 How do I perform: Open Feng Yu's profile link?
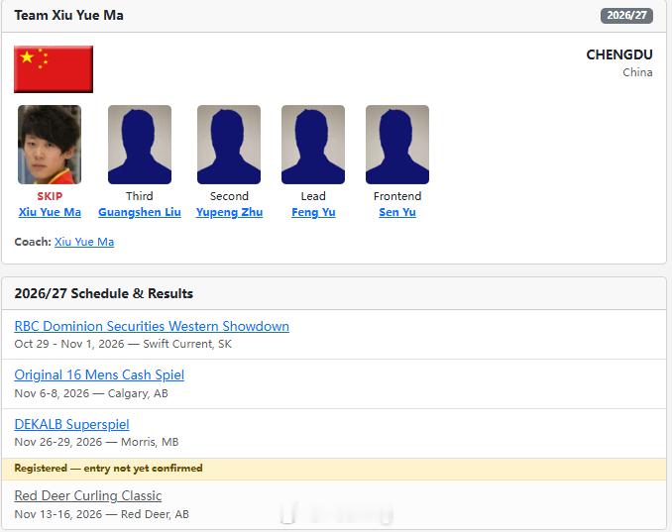point(313,212)
